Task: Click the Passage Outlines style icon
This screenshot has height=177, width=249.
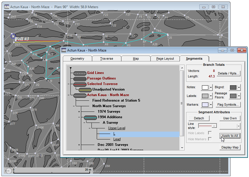Action: coord(80,79)
